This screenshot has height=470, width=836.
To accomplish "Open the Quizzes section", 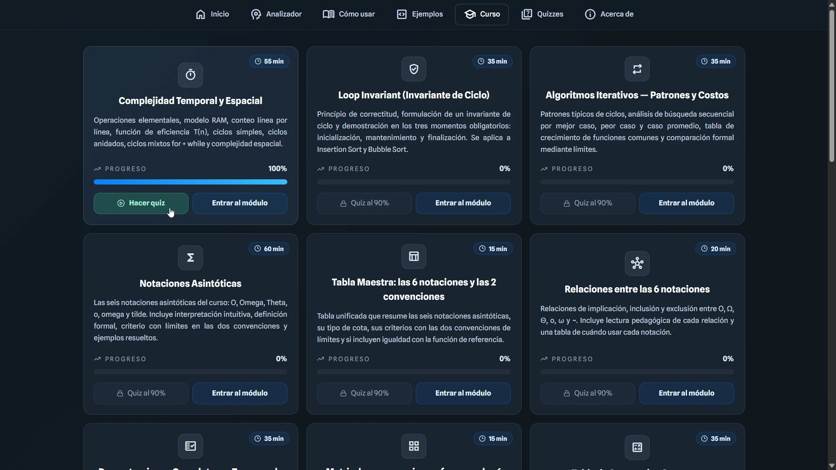I will tap(542, 14).
